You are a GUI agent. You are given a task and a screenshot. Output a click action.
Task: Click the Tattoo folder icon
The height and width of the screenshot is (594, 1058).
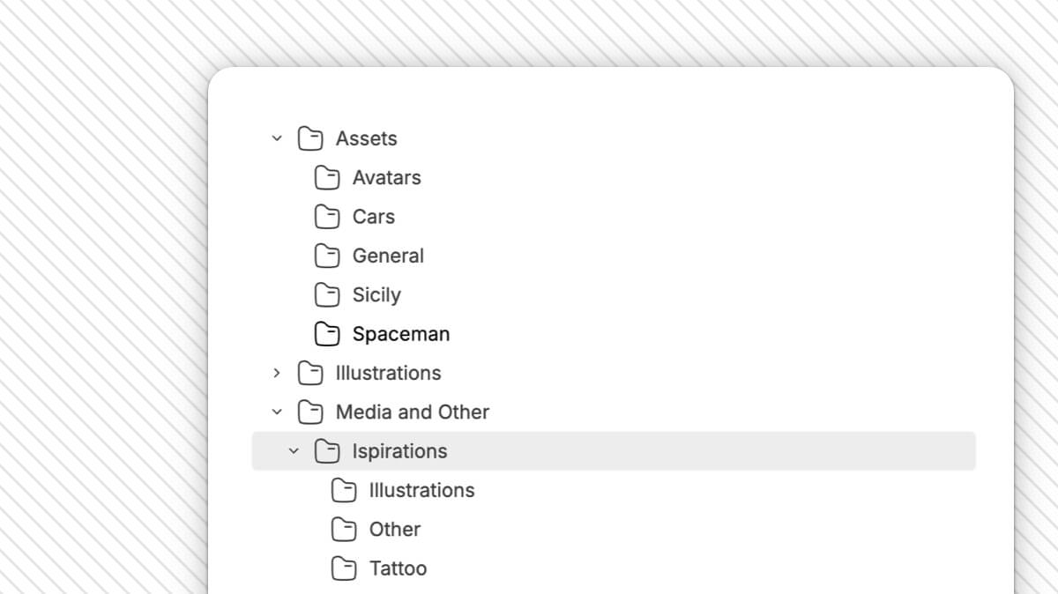pos(344,568)
